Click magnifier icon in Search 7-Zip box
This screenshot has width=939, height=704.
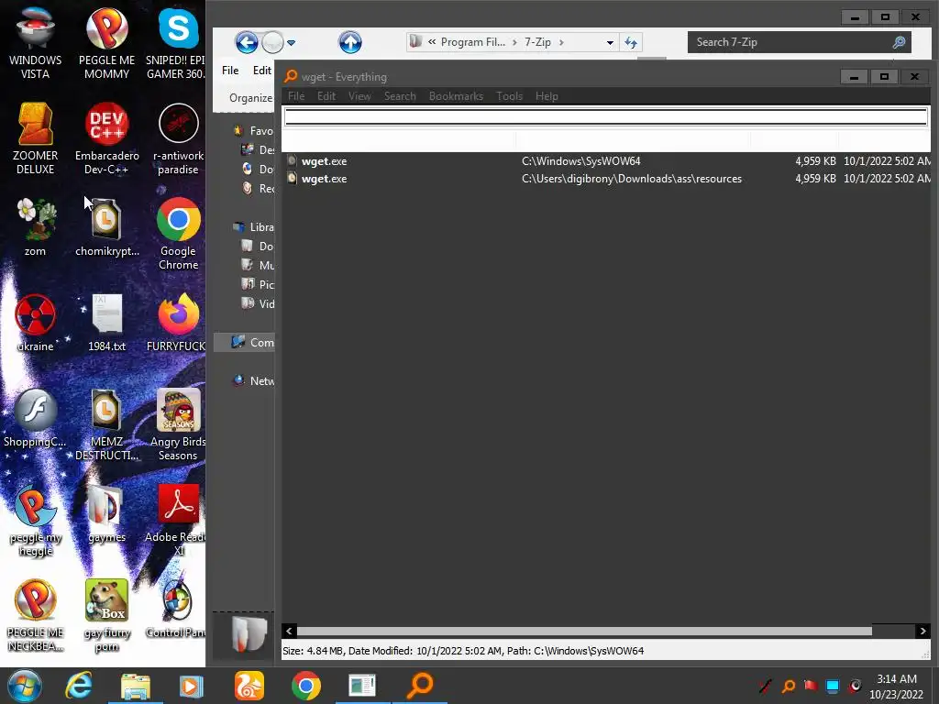click(x=899, y=42)
